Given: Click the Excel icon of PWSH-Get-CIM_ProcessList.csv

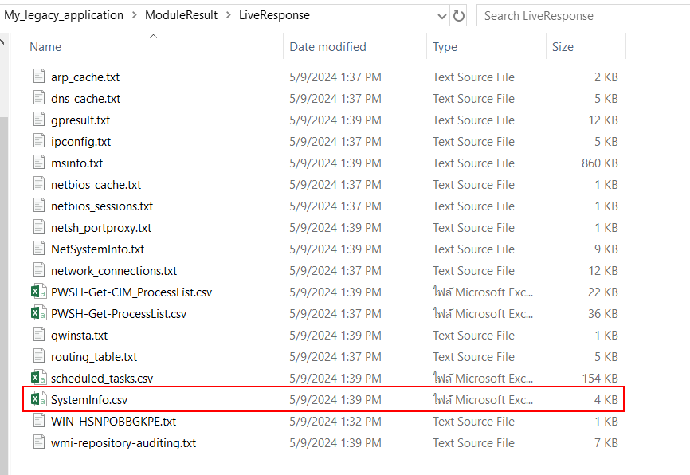Looking at the screenshot, I should 37,292.
